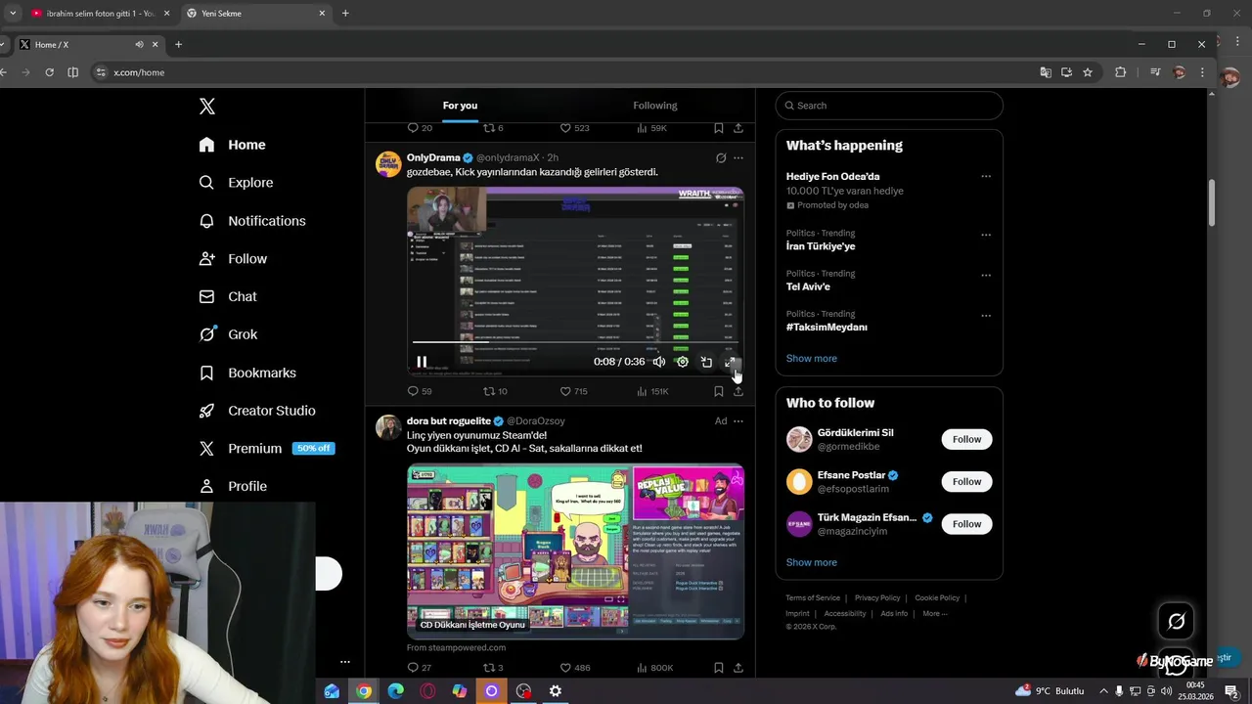Screen dimensions: 1252x704
Task: Open more options on OnlyDrama post
Action: (x=738, y=157)
